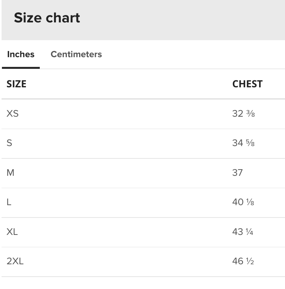Click the 32 ⅜ chest measurement
This screenshot has width=285, height=289.
[244, 114]
